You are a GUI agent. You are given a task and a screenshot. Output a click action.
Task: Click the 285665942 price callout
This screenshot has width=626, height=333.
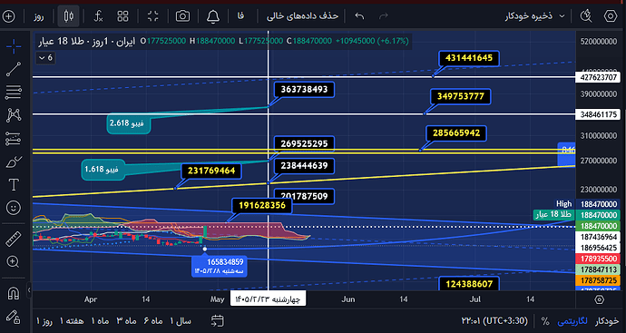coord(456,133)
